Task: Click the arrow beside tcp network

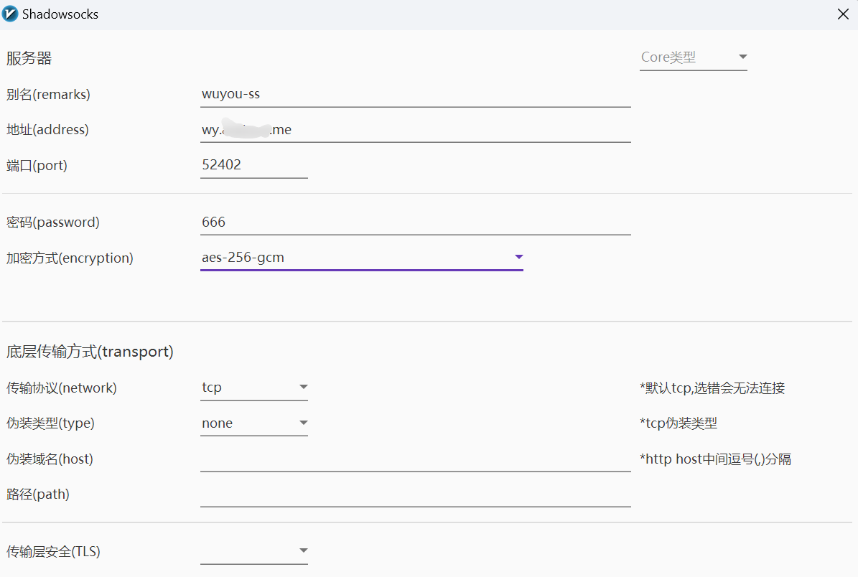Action: point(303,388)
